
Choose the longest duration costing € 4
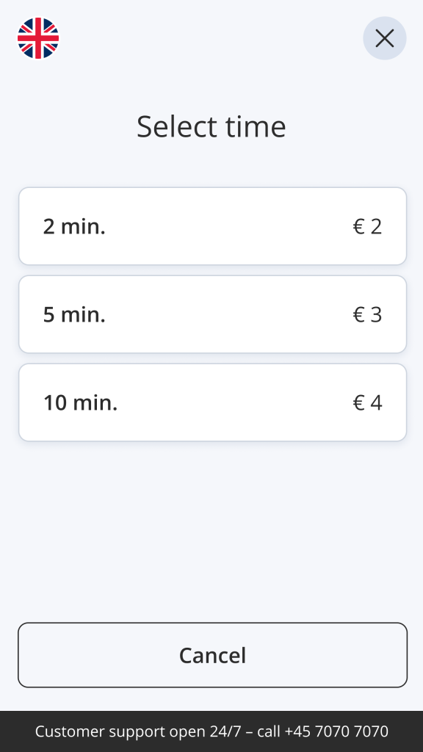pos(212,402)
